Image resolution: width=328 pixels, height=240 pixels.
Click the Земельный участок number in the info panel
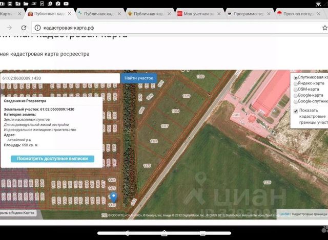point(57,109)
